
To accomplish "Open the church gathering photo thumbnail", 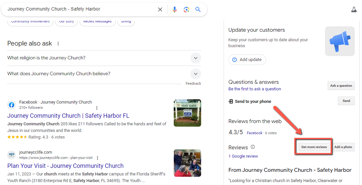I will tap(188, 163).
